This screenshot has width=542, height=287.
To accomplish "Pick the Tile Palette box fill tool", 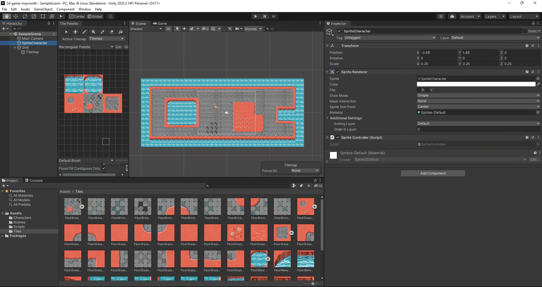I will (x=93, y=32).
